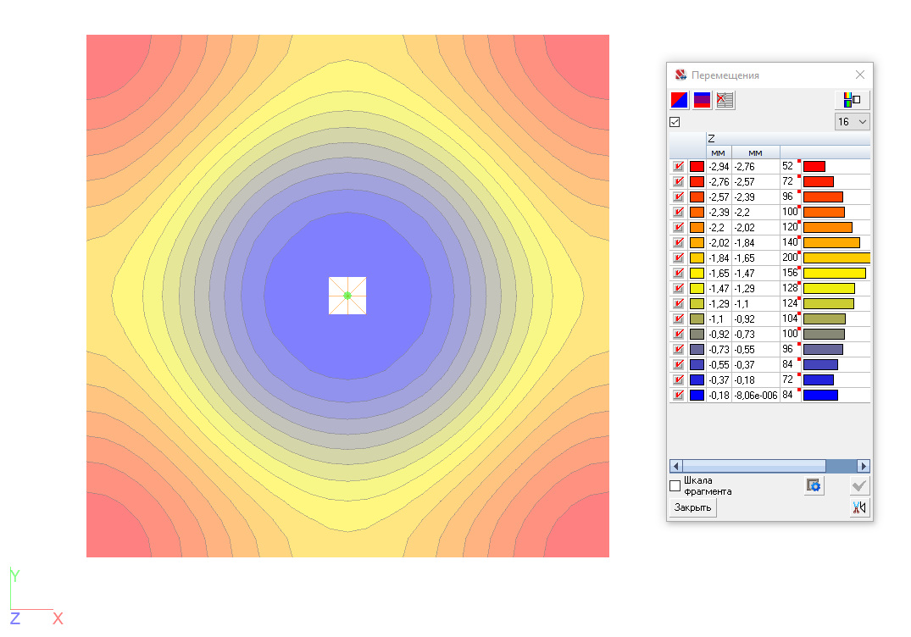Uncheck the -1,84 to -1,65 range row
Image resolution: width=911 pixels, height=637 pixels.
[678, 258]
